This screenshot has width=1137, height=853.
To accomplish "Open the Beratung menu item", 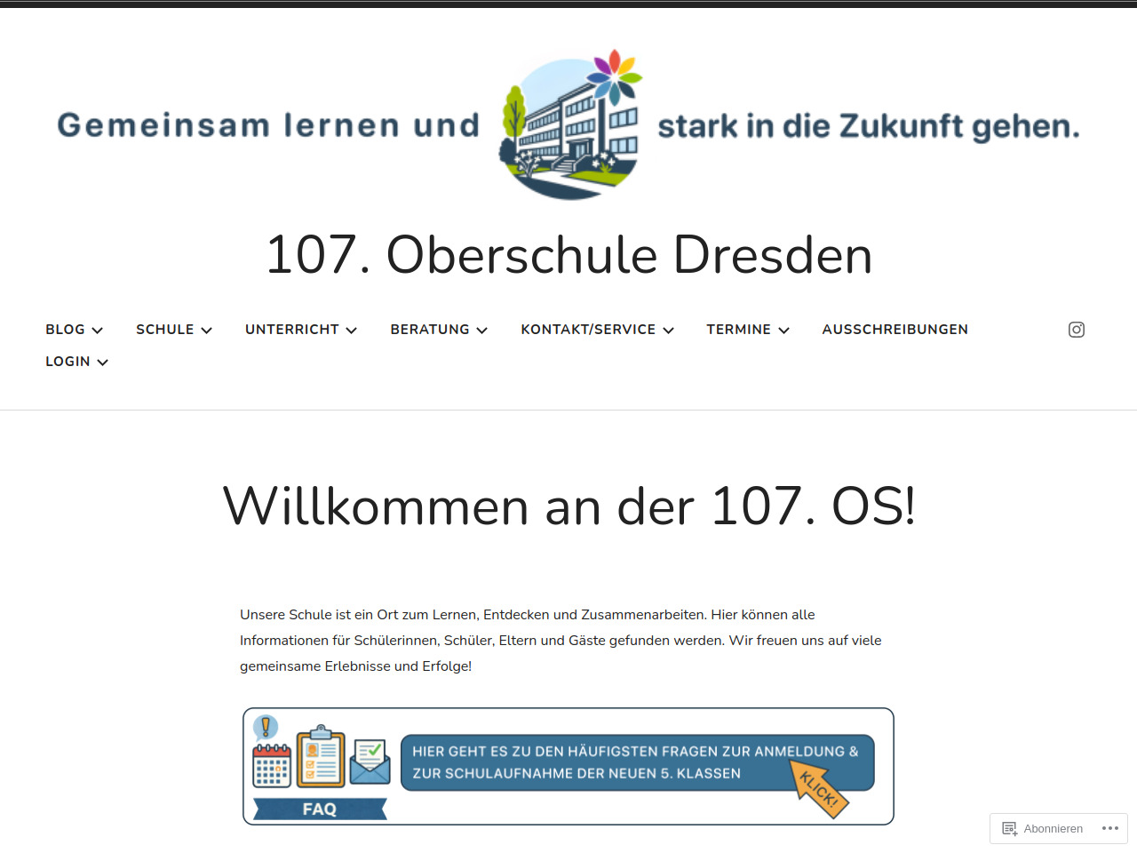I will [x=430, y=330].
